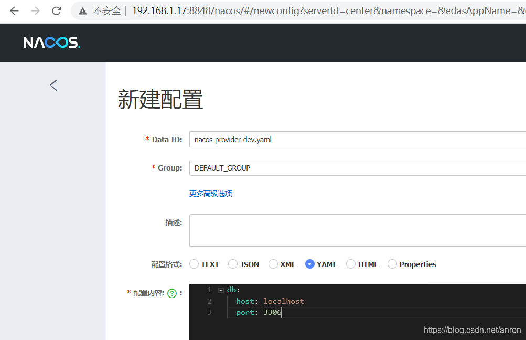Select JSON config format
Image resolution: width=526 pixels, height=340 pixels.
[233, 264]
